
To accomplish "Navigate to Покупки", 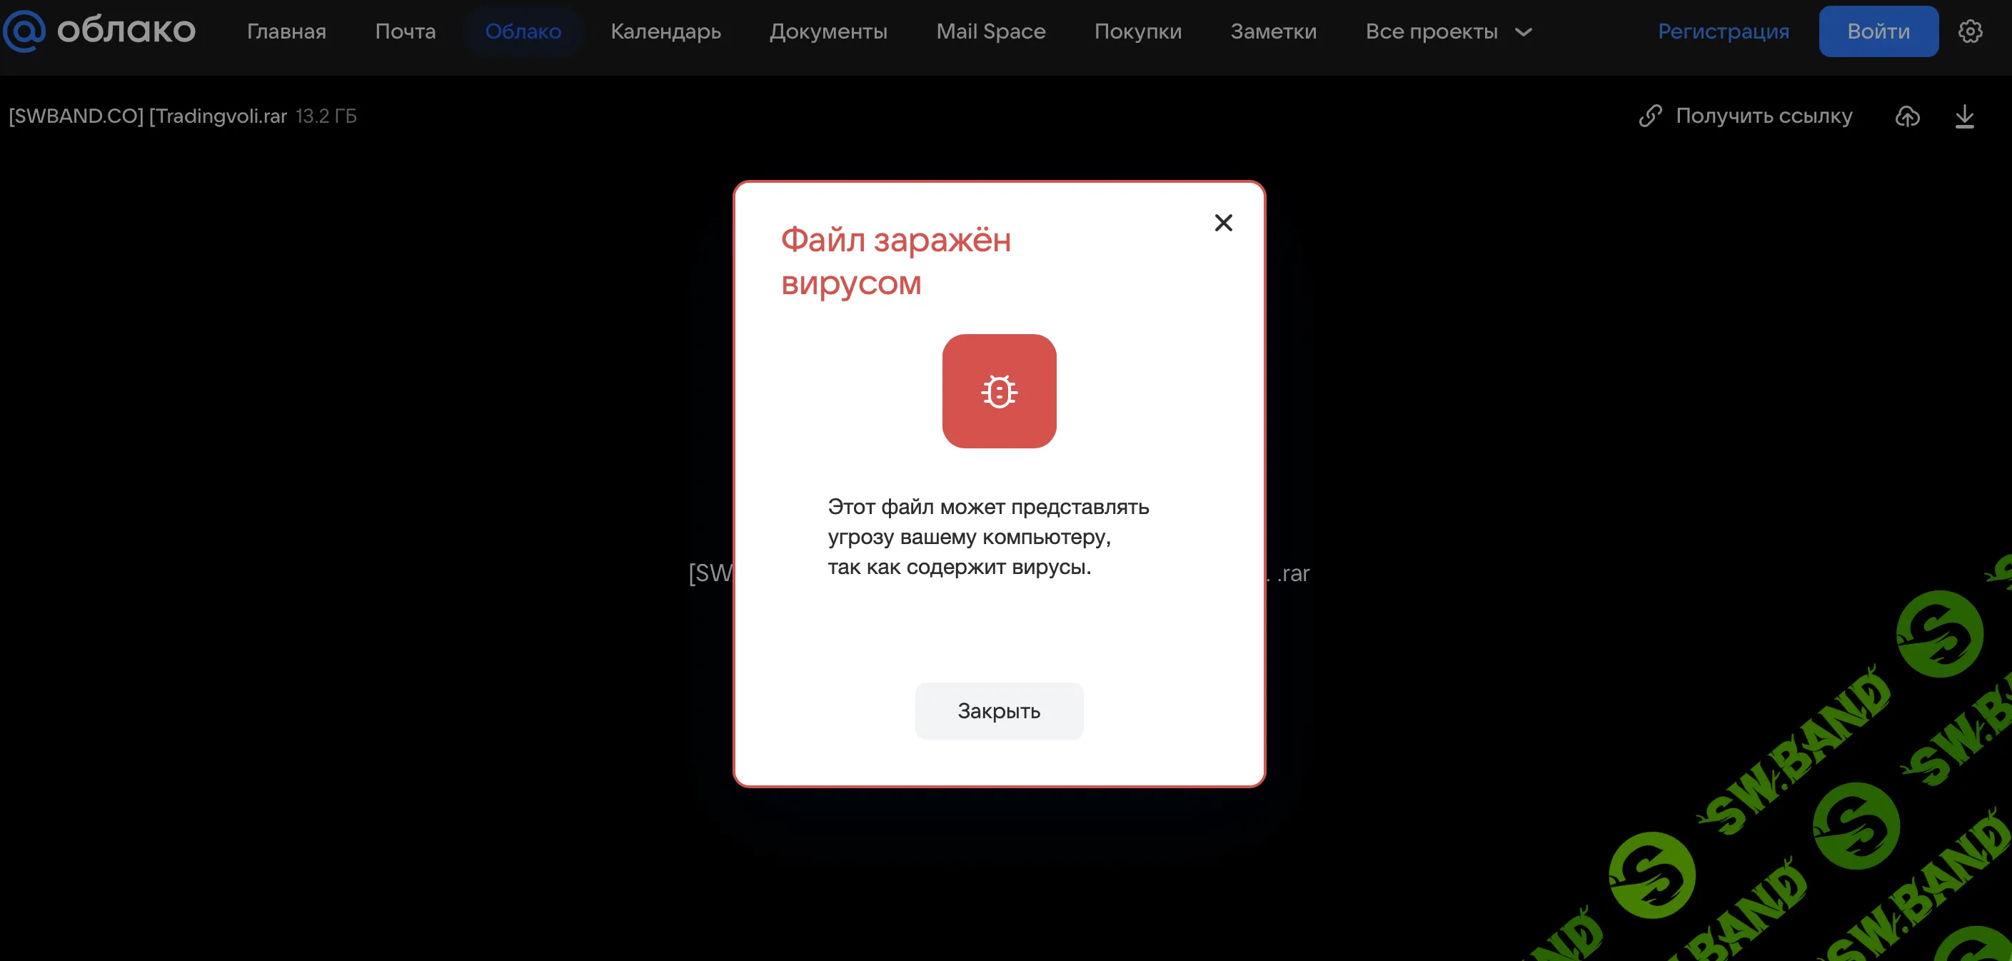I will [x=1138, y=31].
